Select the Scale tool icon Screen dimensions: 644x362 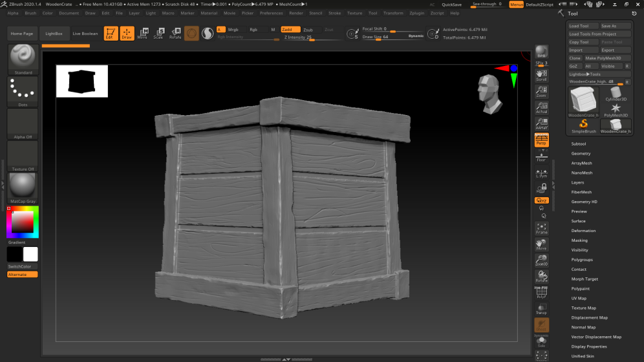[x=158, y=34]
